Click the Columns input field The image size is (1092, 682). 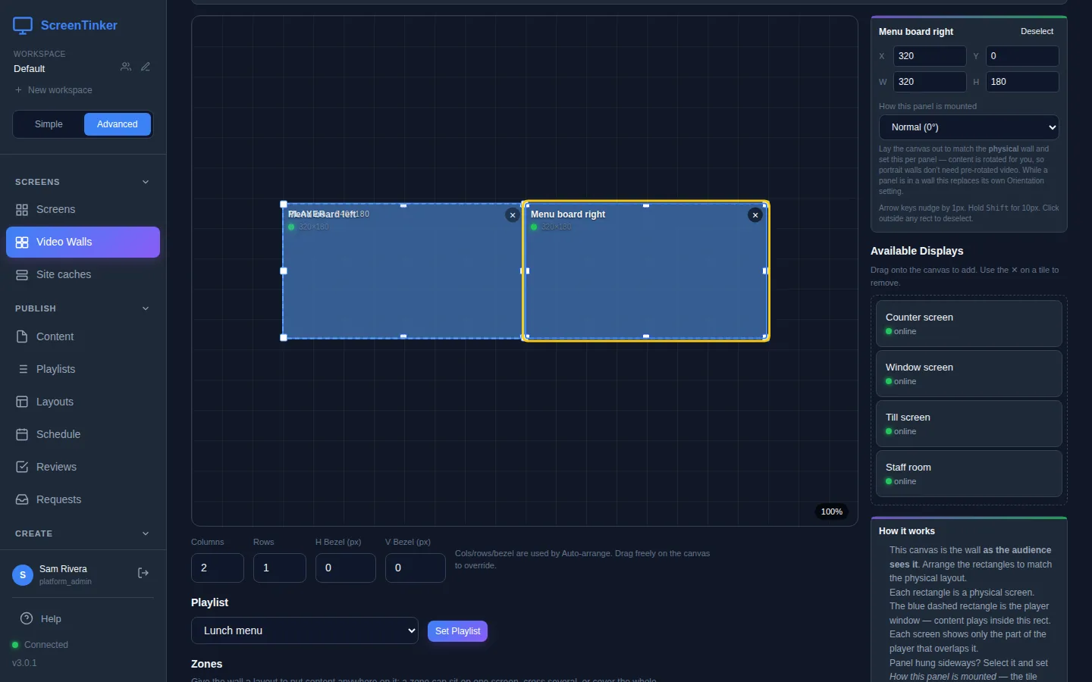[x=218, y=568]
